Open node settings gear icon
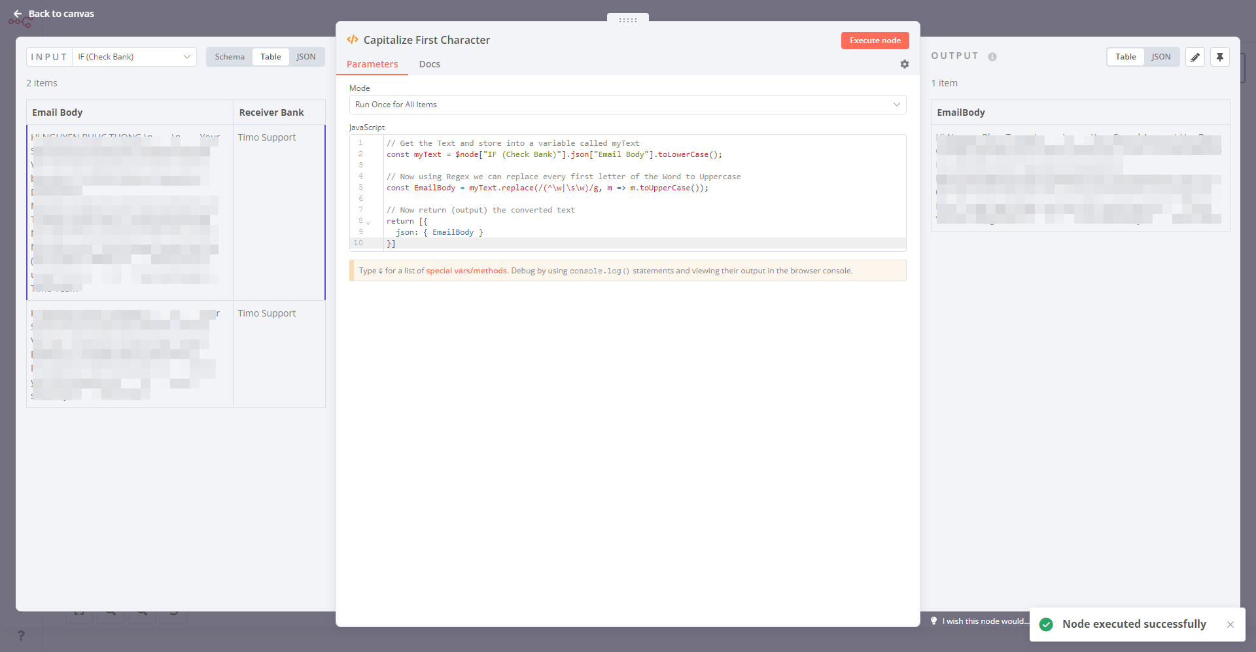 904,64
